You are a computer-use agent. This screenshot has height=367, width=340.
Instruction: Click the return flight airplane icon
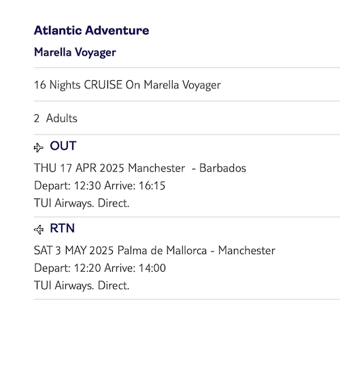(x=39, y=230)
